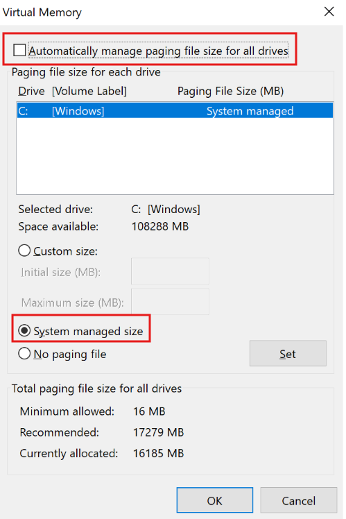Screen dimensions: 346x519
Task: Click the Drive [Volume Label] column heading
Action: pos(72,91)
